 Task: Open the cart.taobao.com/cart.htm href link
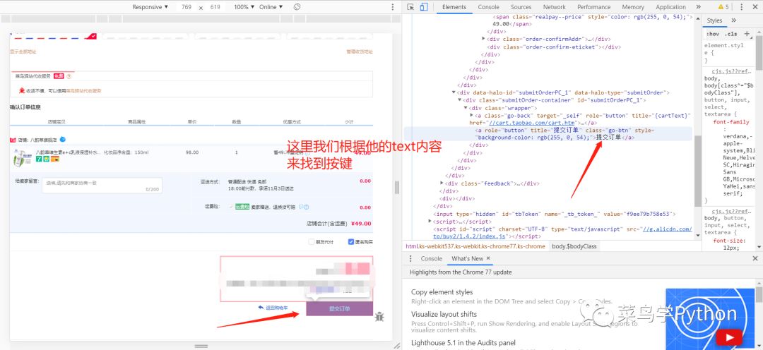click(533, 123)
